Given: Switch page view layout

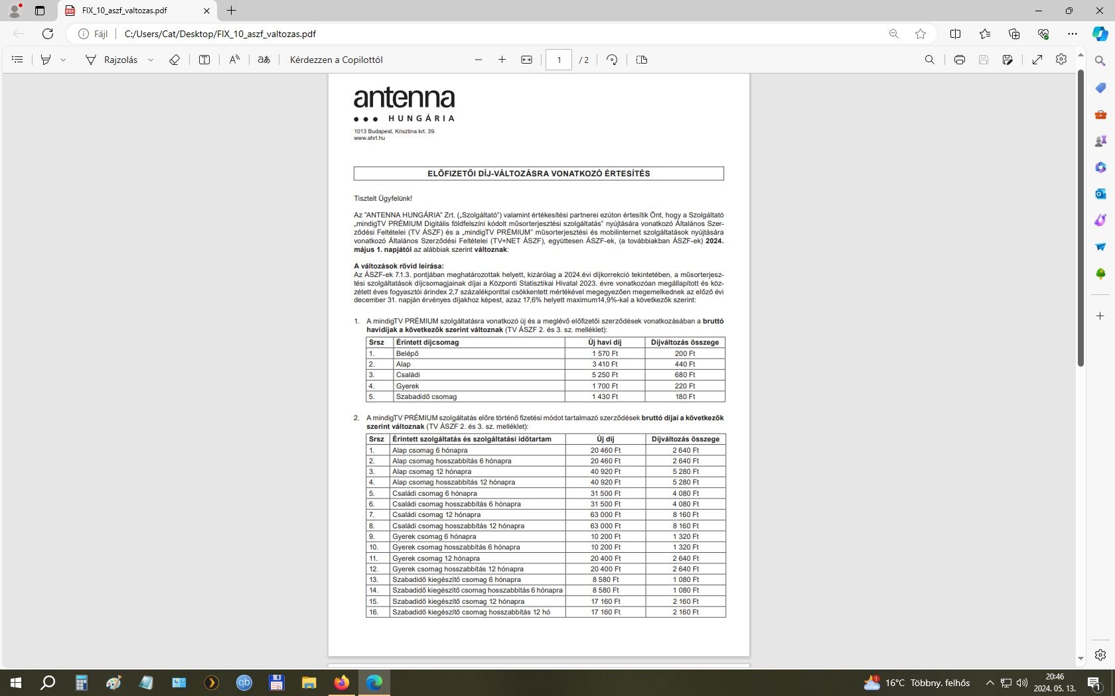Looking at the screenshot, I should (642, 60).
